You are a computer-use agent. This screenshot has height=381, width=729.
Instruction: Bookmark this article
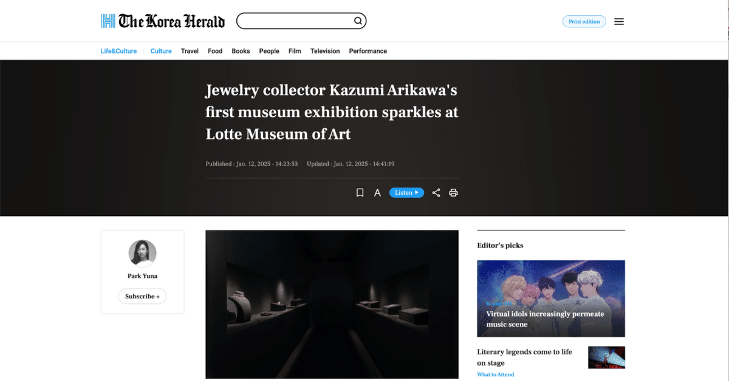(x=360, y=192)
